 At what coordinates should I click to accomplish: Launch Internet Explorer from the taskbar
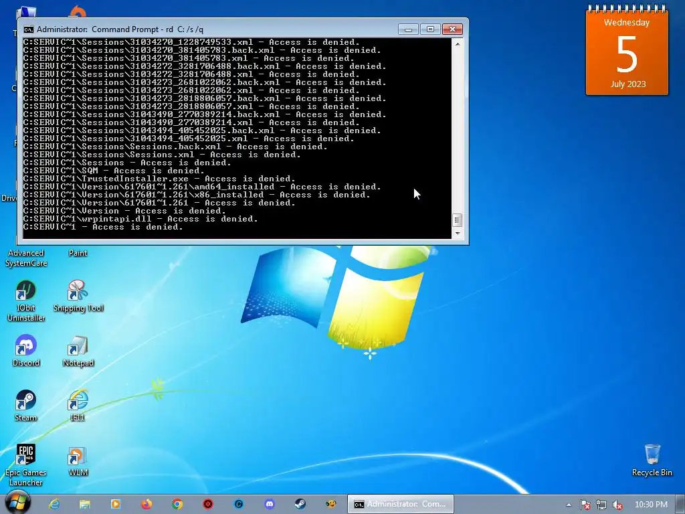tap(54, 504)
